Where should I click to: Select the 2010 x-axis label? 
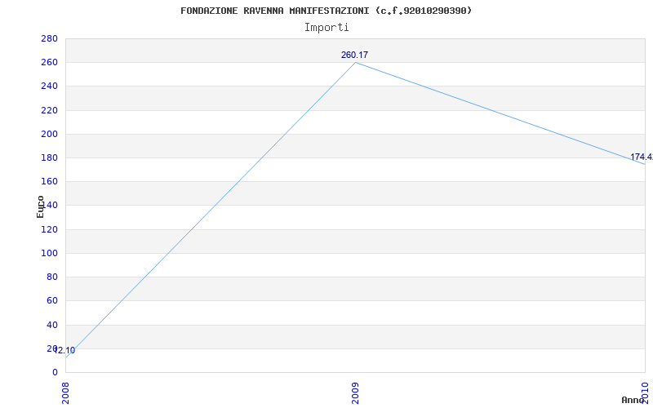point(645,393)
